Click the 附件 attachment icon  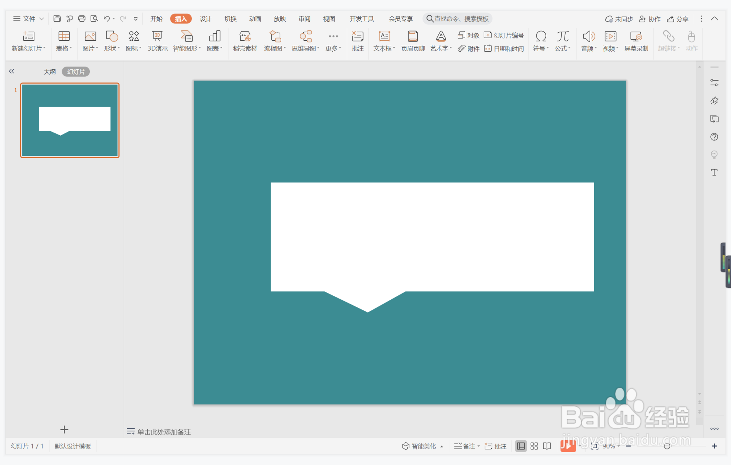469,48
